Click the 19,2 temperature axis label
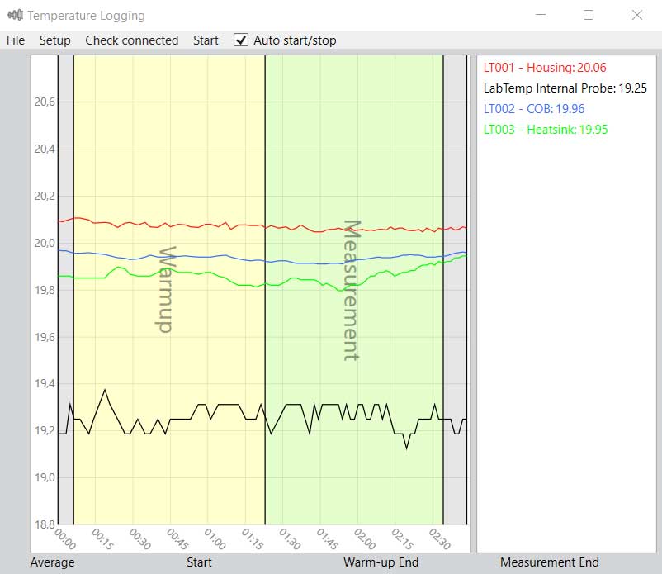Viewport: 662px width, 574px height. click(45, 430)
